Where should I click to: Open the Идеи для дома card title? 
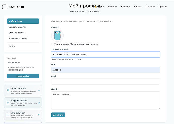(x=18, y=88)
